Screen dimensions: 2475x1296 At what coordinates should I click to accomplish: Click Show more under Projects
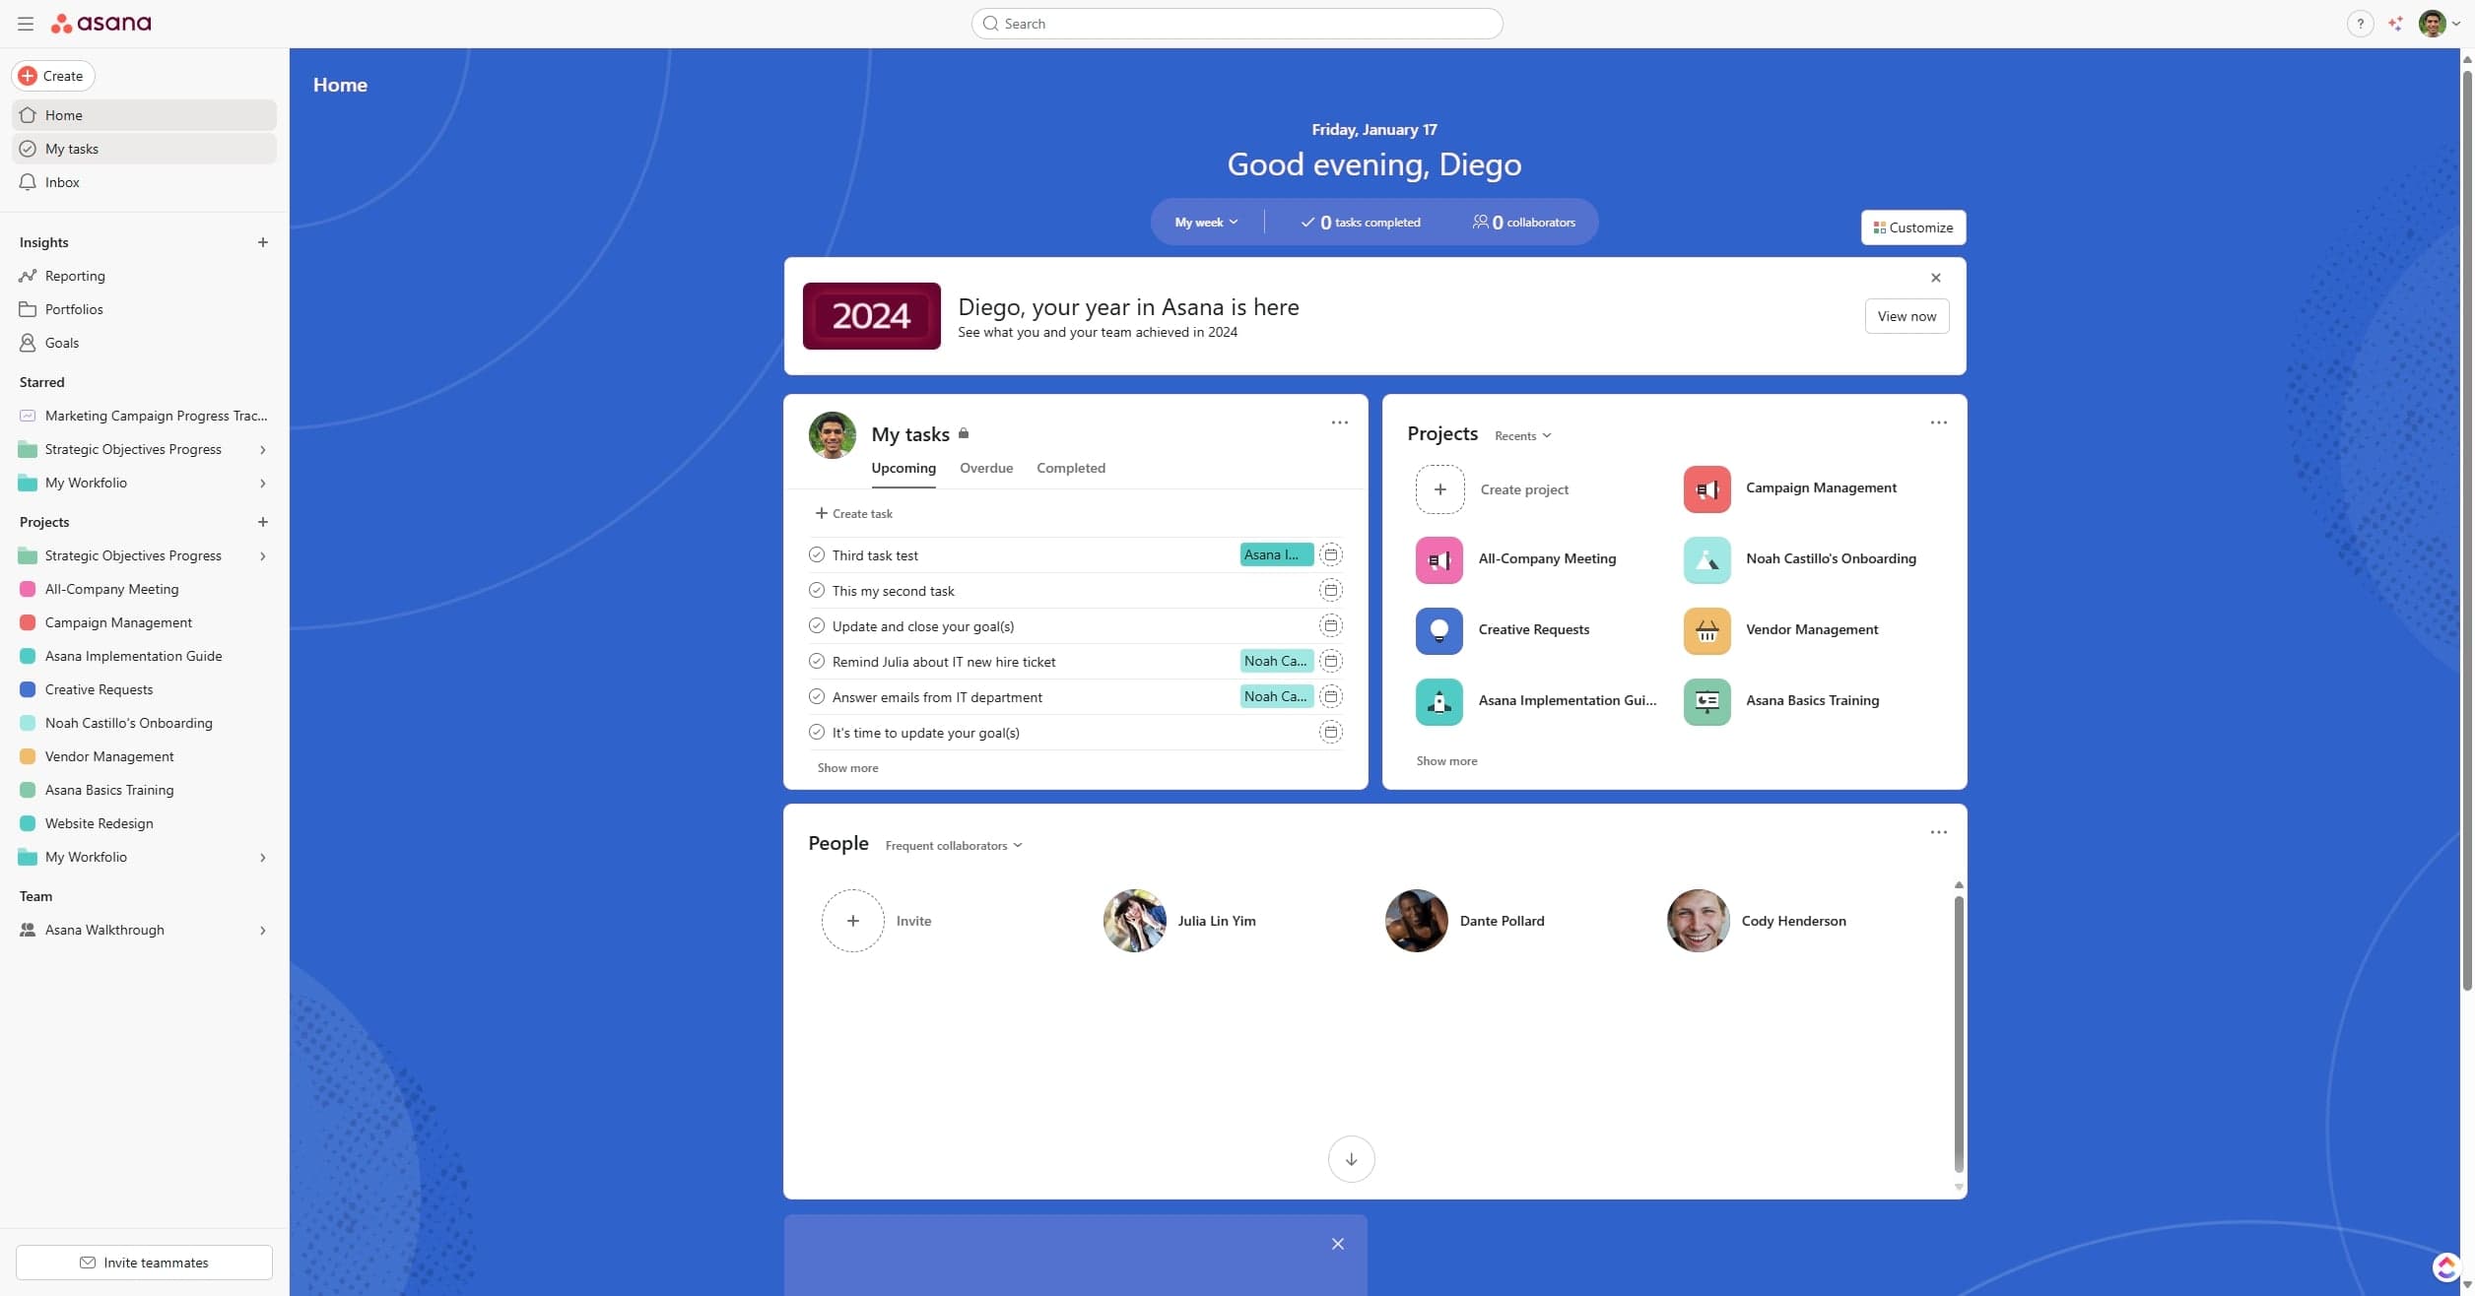coord(1446,761)
